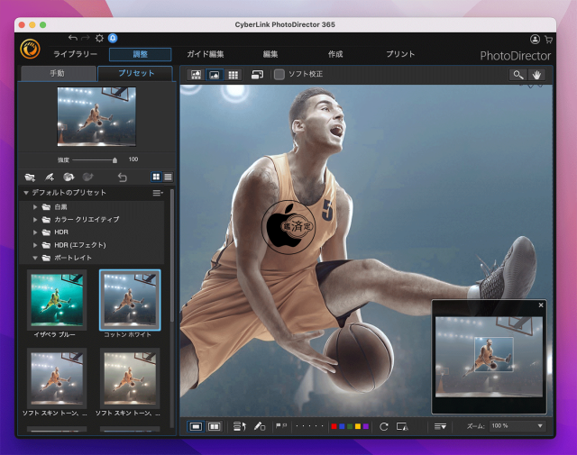Open the ライブラリー tab
The image size is (577, 455).
coord(76,54)
